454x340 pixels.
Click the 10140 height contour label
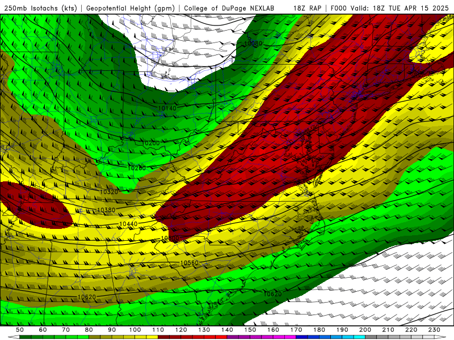point(167,108)
